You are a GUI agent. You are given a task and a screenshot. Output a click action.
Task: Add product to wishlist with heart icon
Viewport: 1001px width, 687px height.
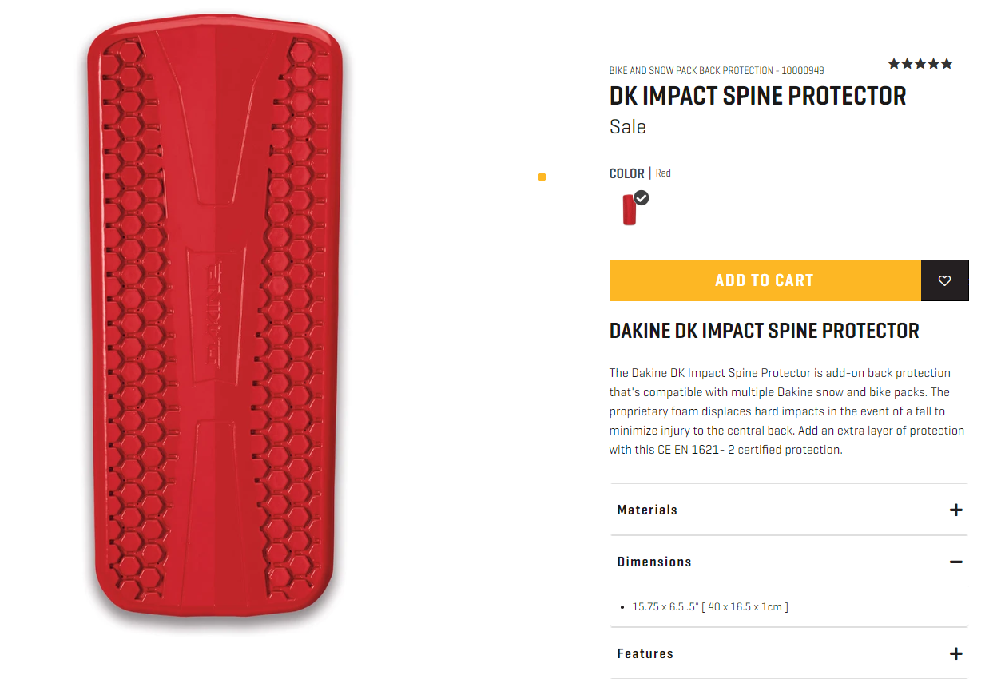[944, 280]
